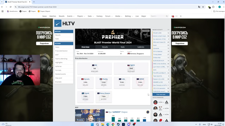This screenshot has width=225, height=126.
Task: Open the browser tab search dropdown
Action: point(2,2)
